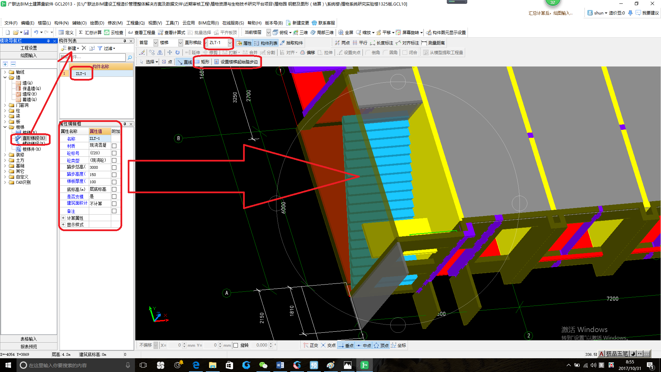Check the 梯板厚度 additional checkbox
661x372 pixels.
[x=114, y=182]
